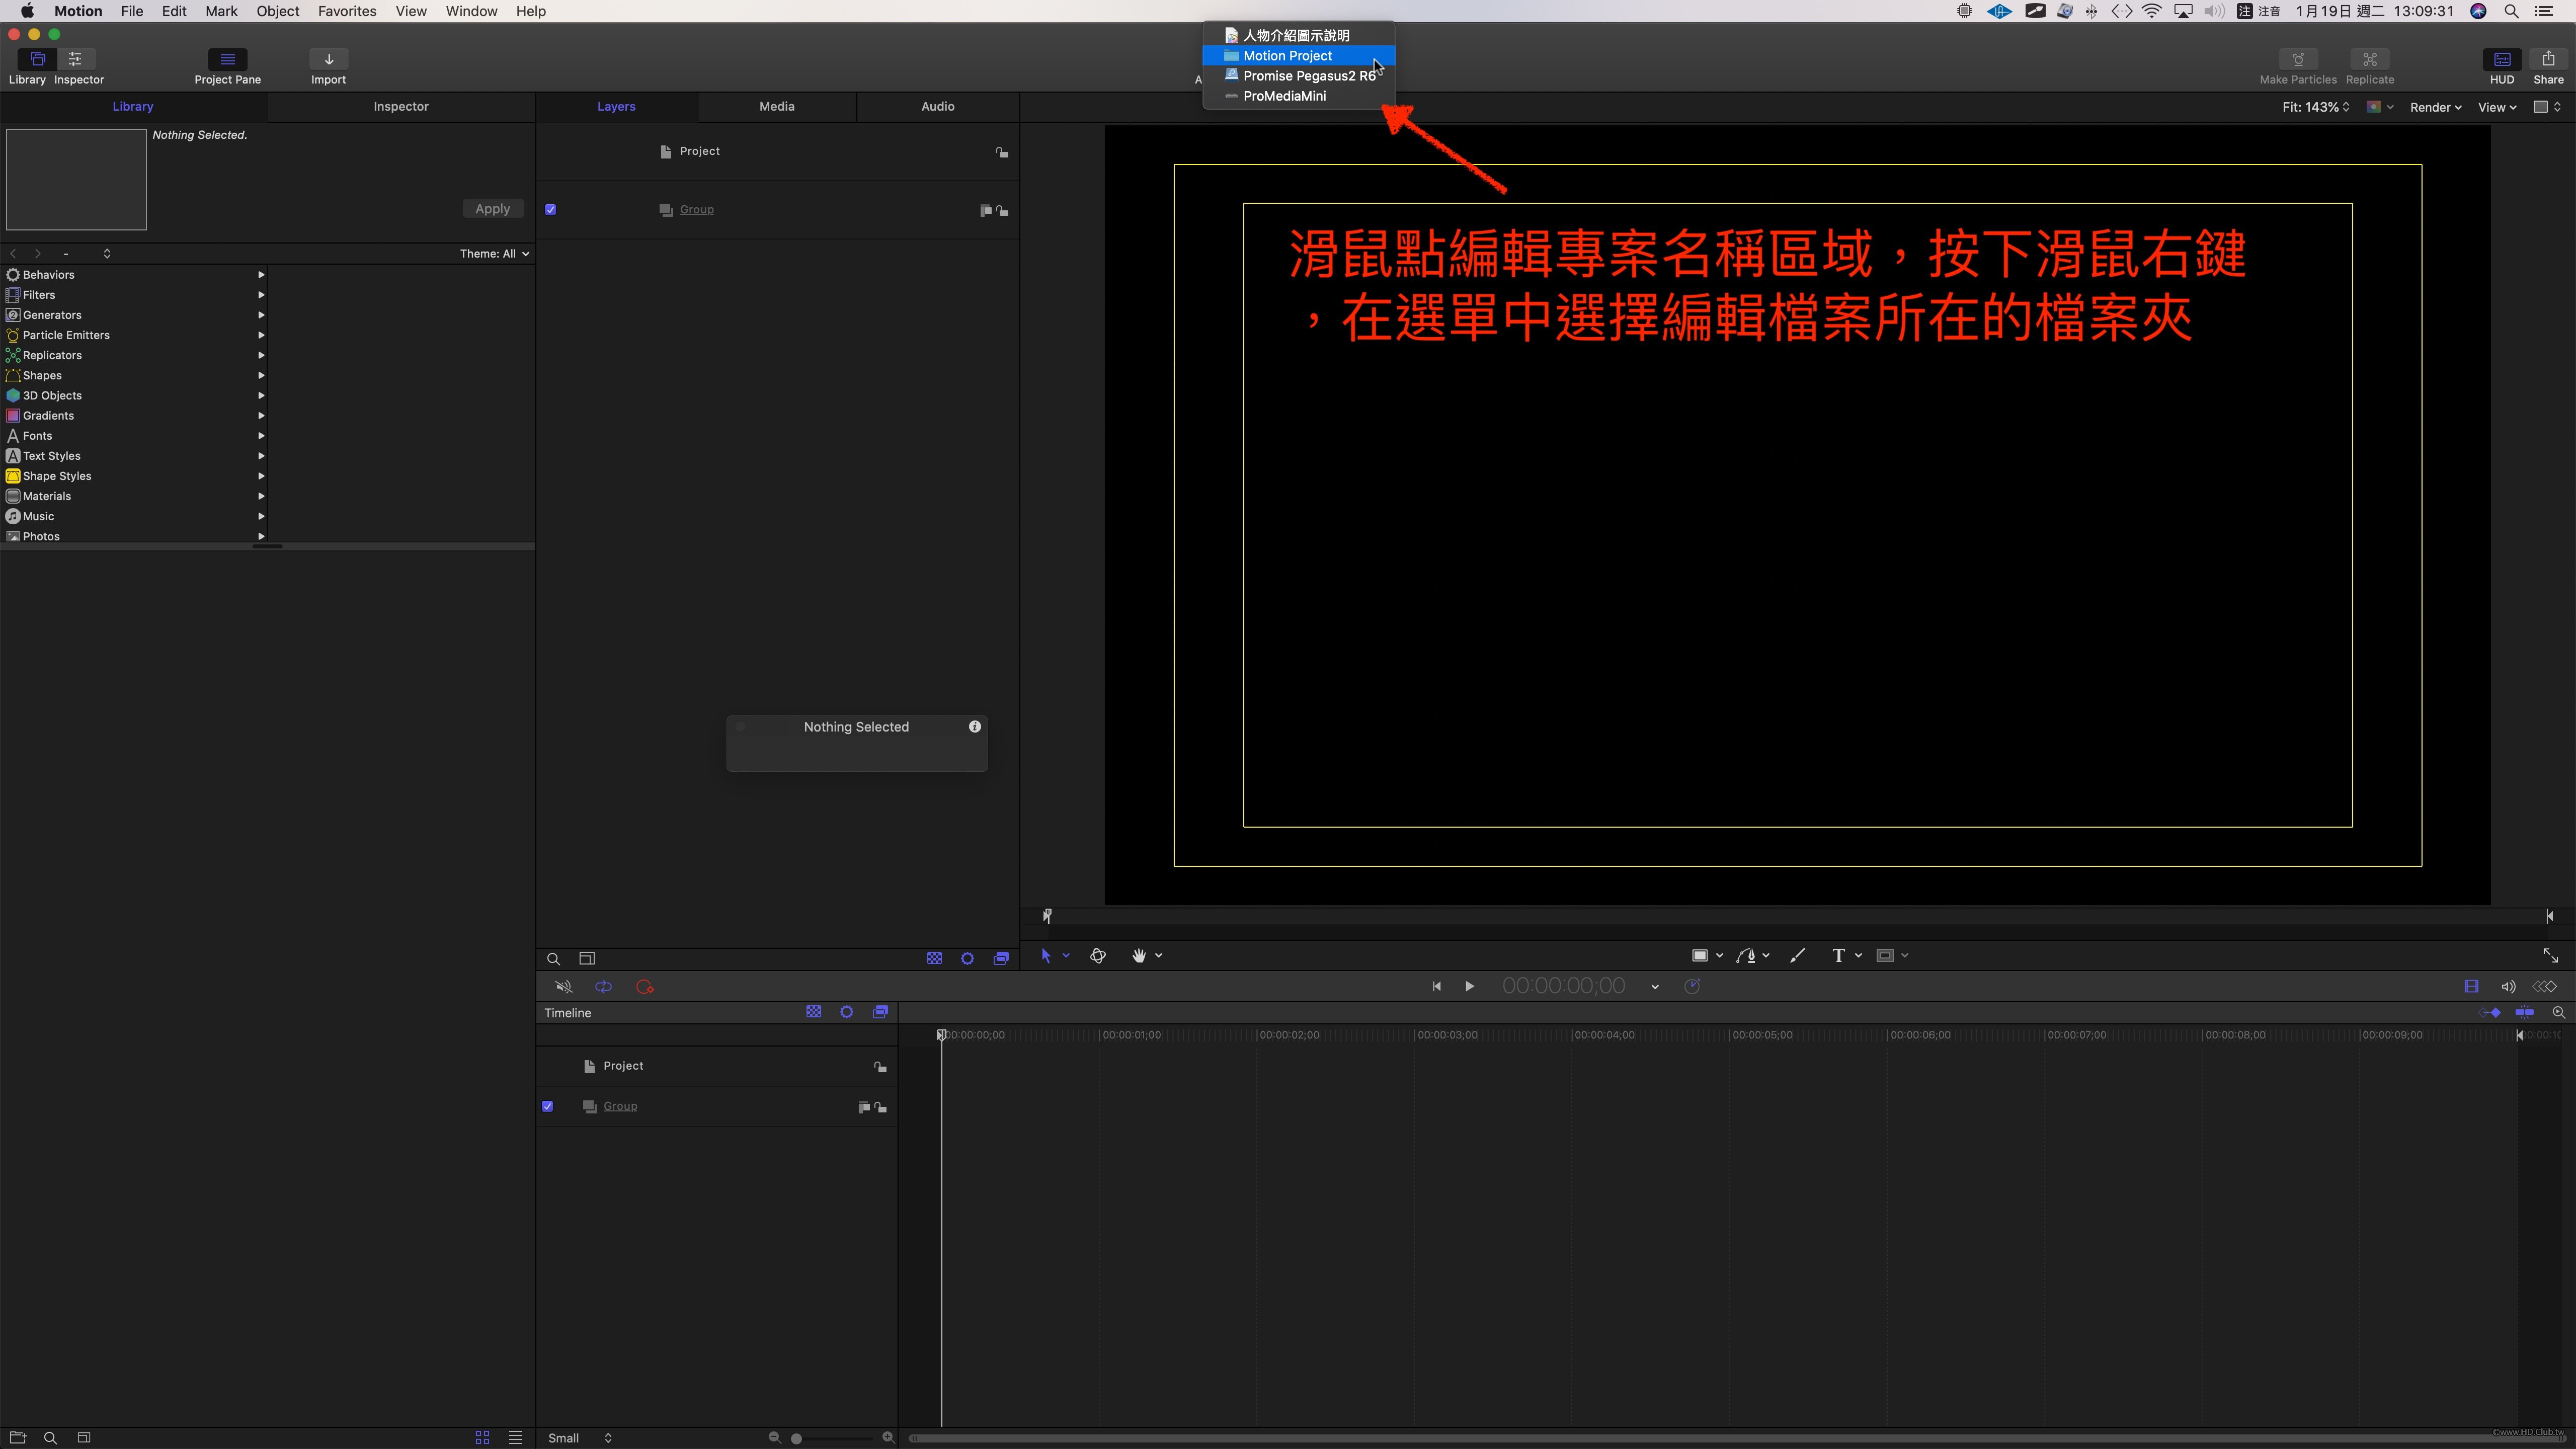Uncheck the Group layer checkbox in Layers

click(550, 210)
